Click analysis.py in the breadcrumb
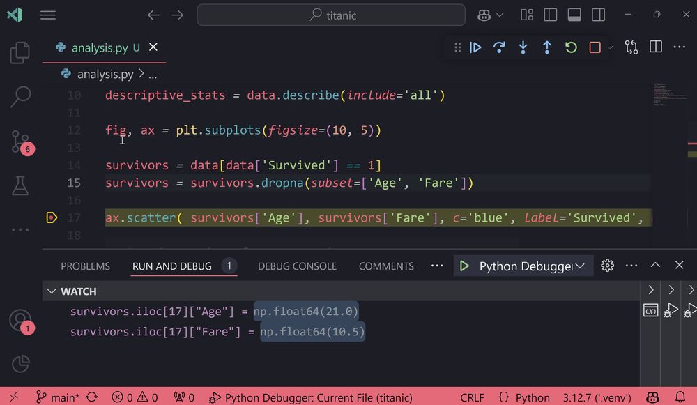 pos(105,75)
